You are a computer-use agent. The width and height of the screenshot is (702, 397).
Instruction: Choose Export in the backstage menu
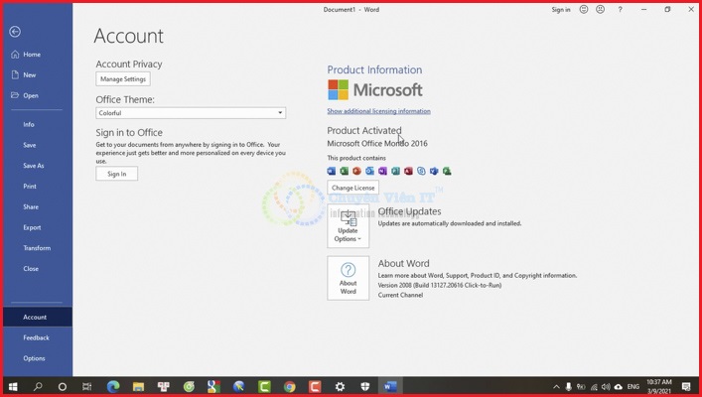(32, 227)
